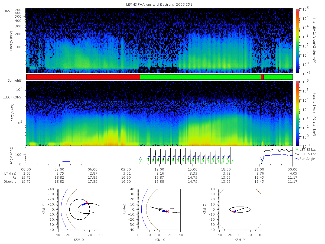This screenshot has height=244, width=325.
Task: Click the ions panel Energy (keV) axis label
Action: tap(11, 40)
